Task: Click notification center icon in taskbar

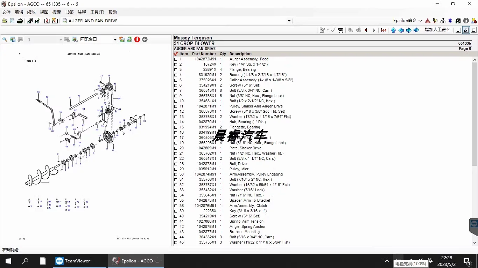Action: [467, 261]
